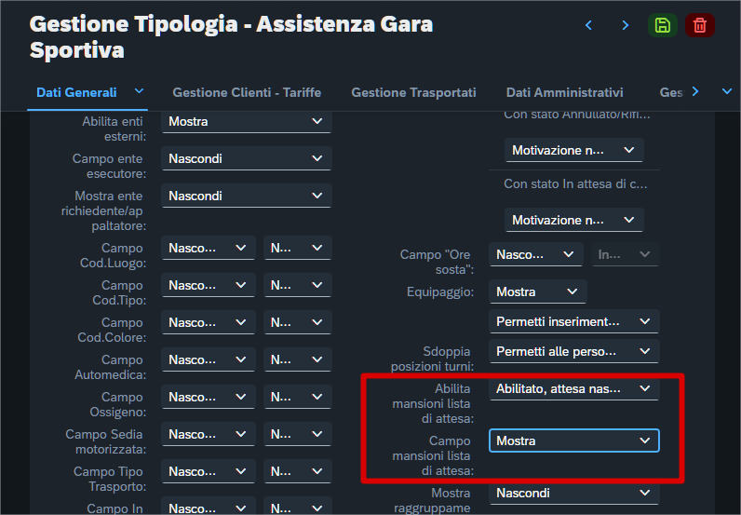
Task: Open first Campo Cod.Luogo dropdown
Action: click(209, 248)
